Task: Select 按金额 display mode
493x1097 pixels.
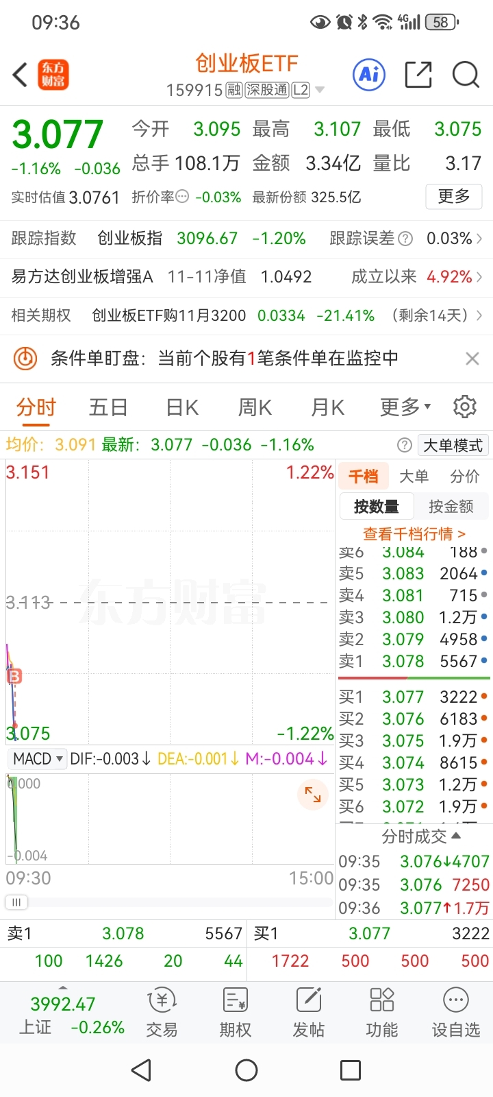Action: tap(451, 507)
